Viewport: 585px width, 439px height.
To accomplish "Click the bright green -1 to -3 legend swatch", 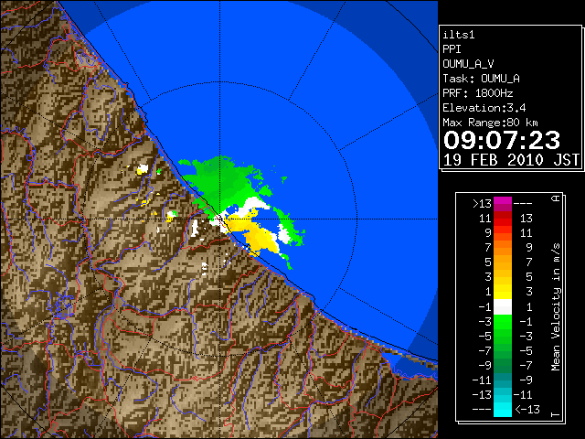I will (503, 322).
